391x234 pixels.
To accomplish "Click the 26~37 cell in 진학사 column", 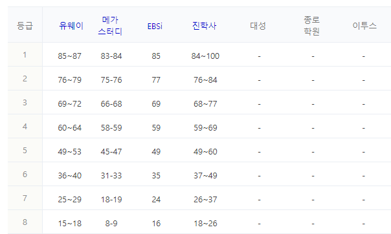I will [205, 199].
